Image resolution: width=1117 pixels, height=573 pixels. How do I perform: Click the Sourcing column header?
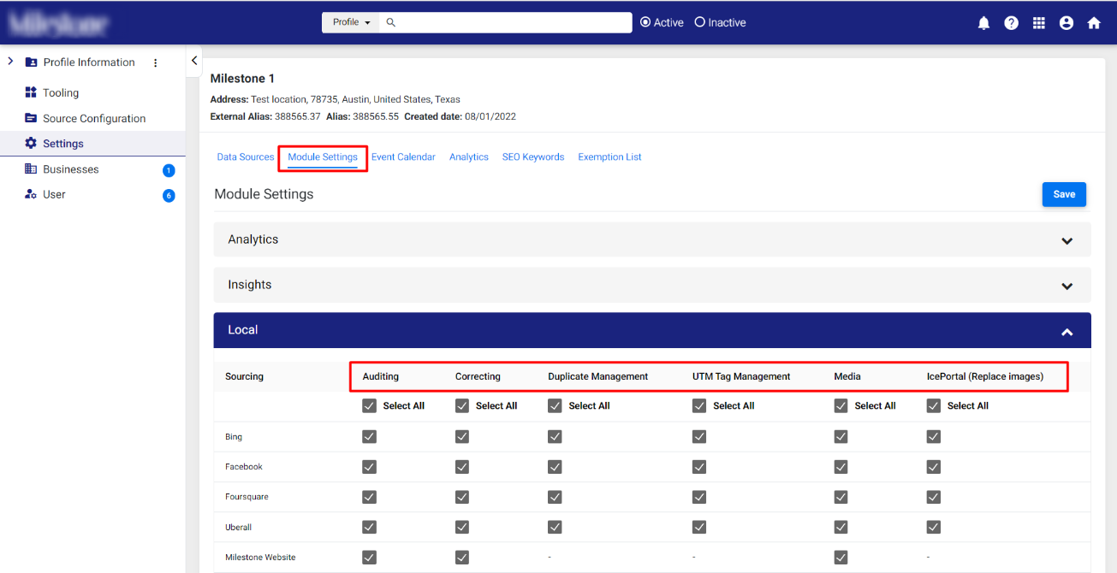coord(245,376)
